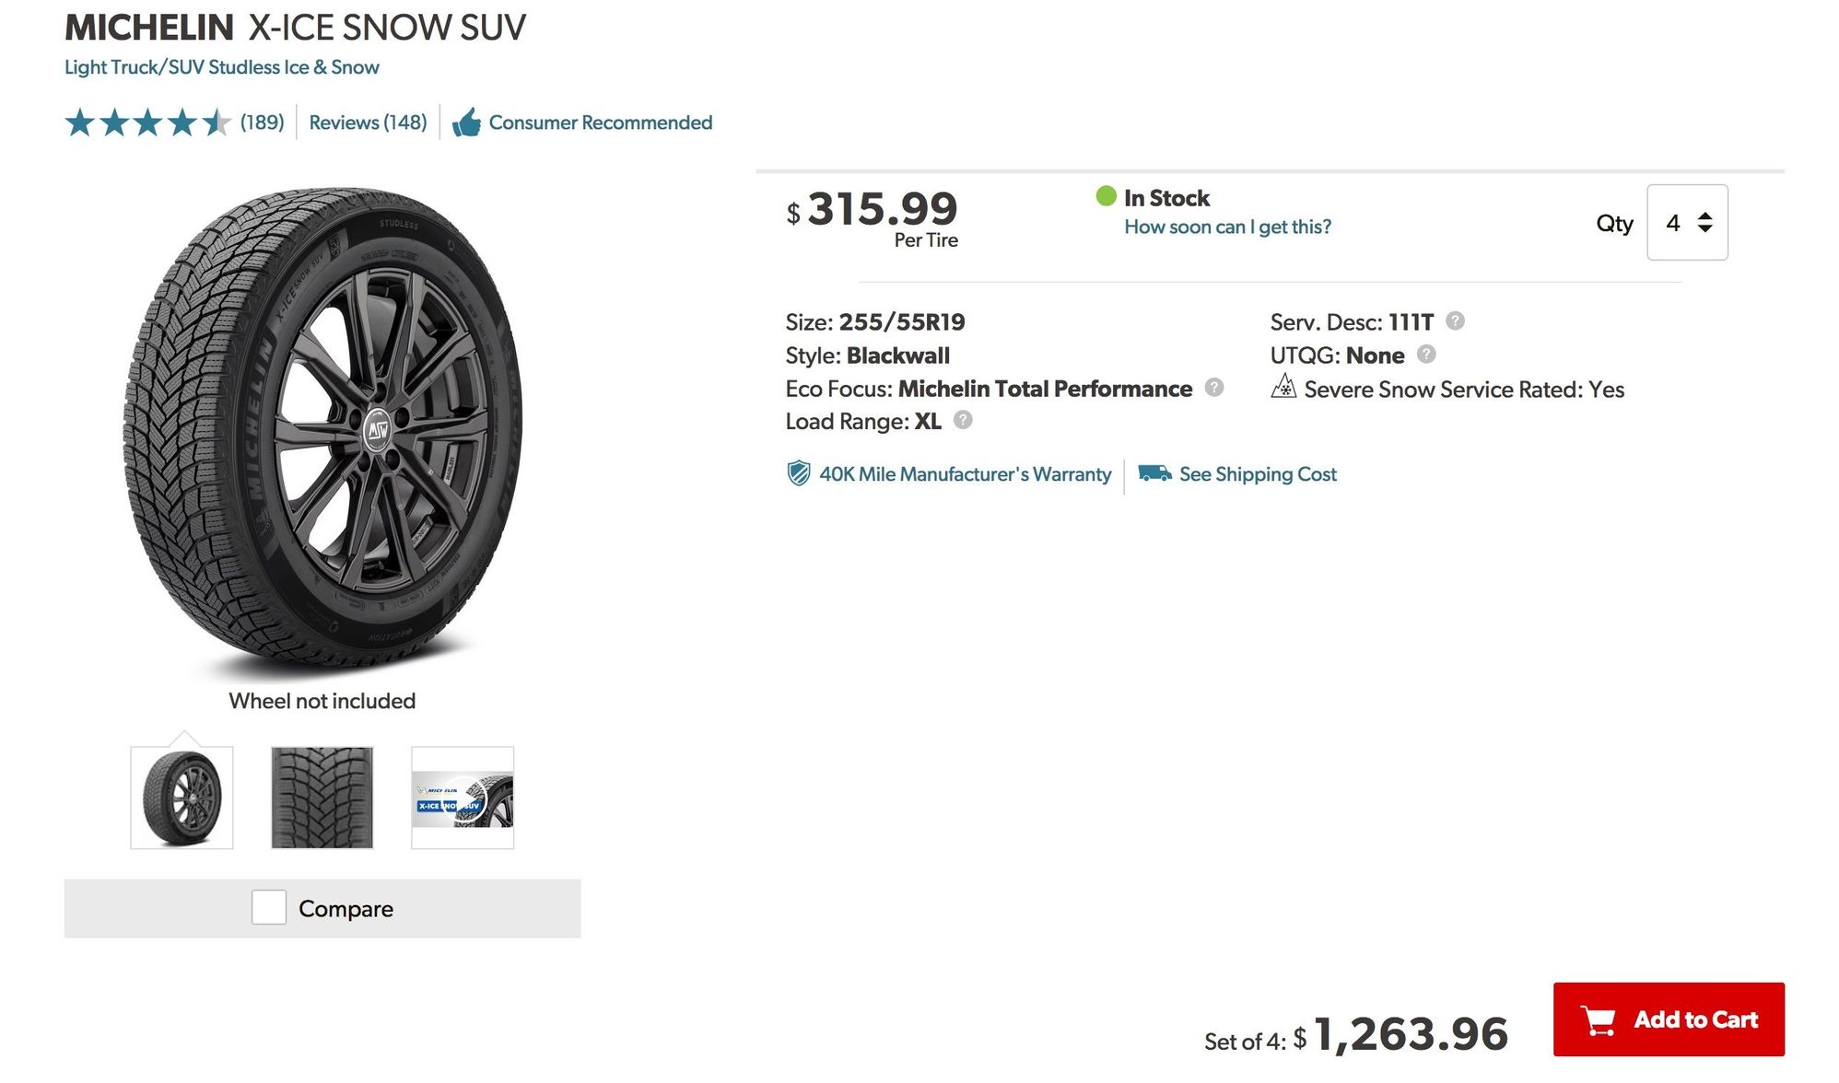
Task: Open Light Truck/SUV Studless Ice & Snow category
Action: (222, 67)
